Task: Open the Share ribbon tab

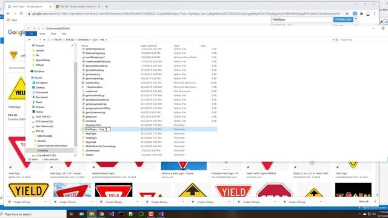Action: 53,34
